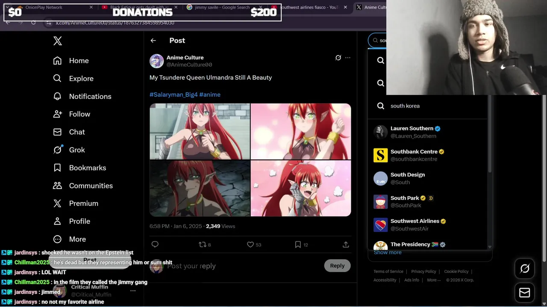Select the Lauren Southern search result
Screen dimensions: 547x307
tap(427, 132)
